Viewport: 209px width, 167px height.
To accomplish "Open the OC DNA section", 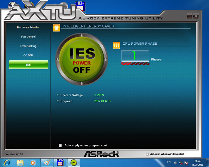I will [x=28, y=55].
